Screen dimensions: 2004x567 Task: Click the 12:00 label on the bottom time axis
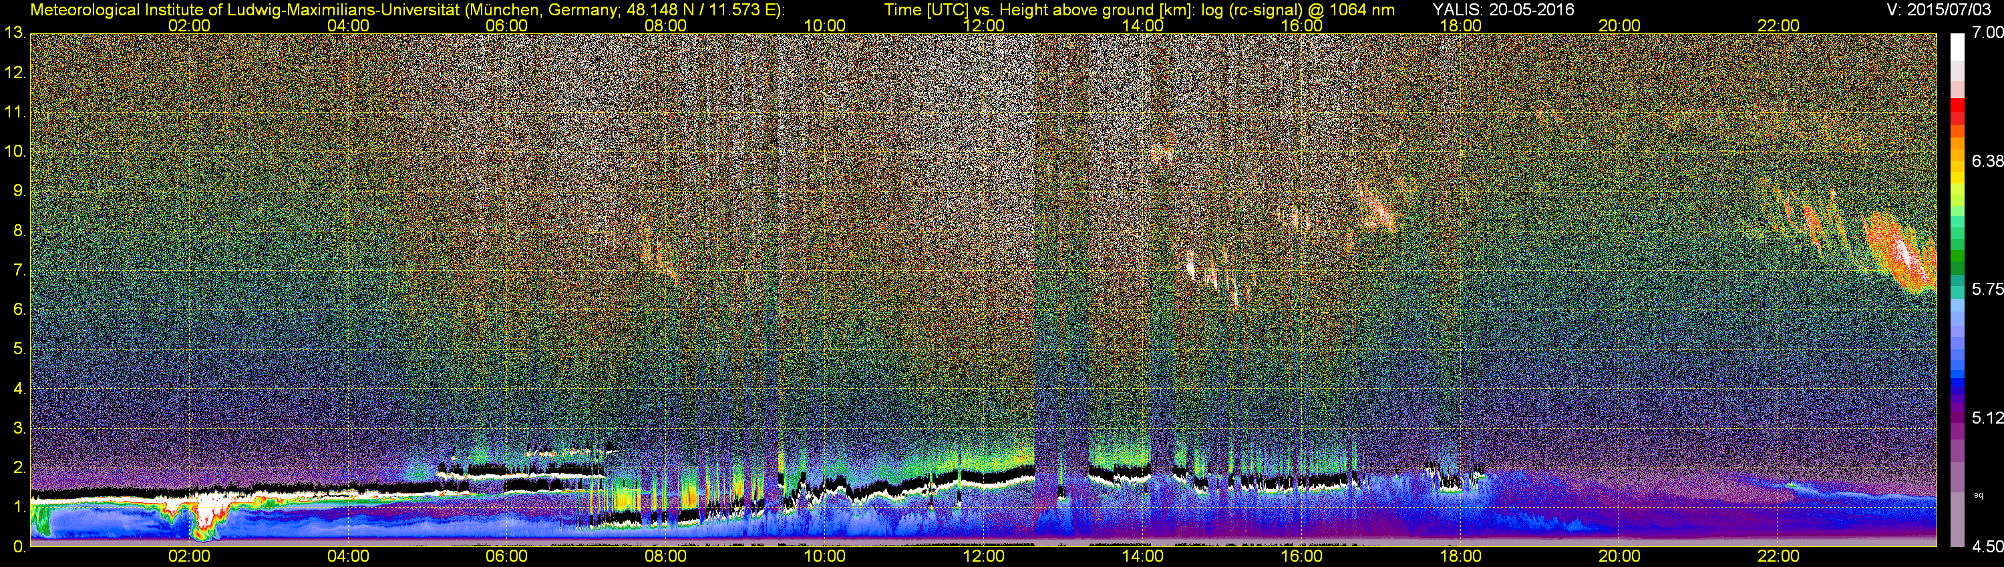pyautogui.click(x=983, y=556)
